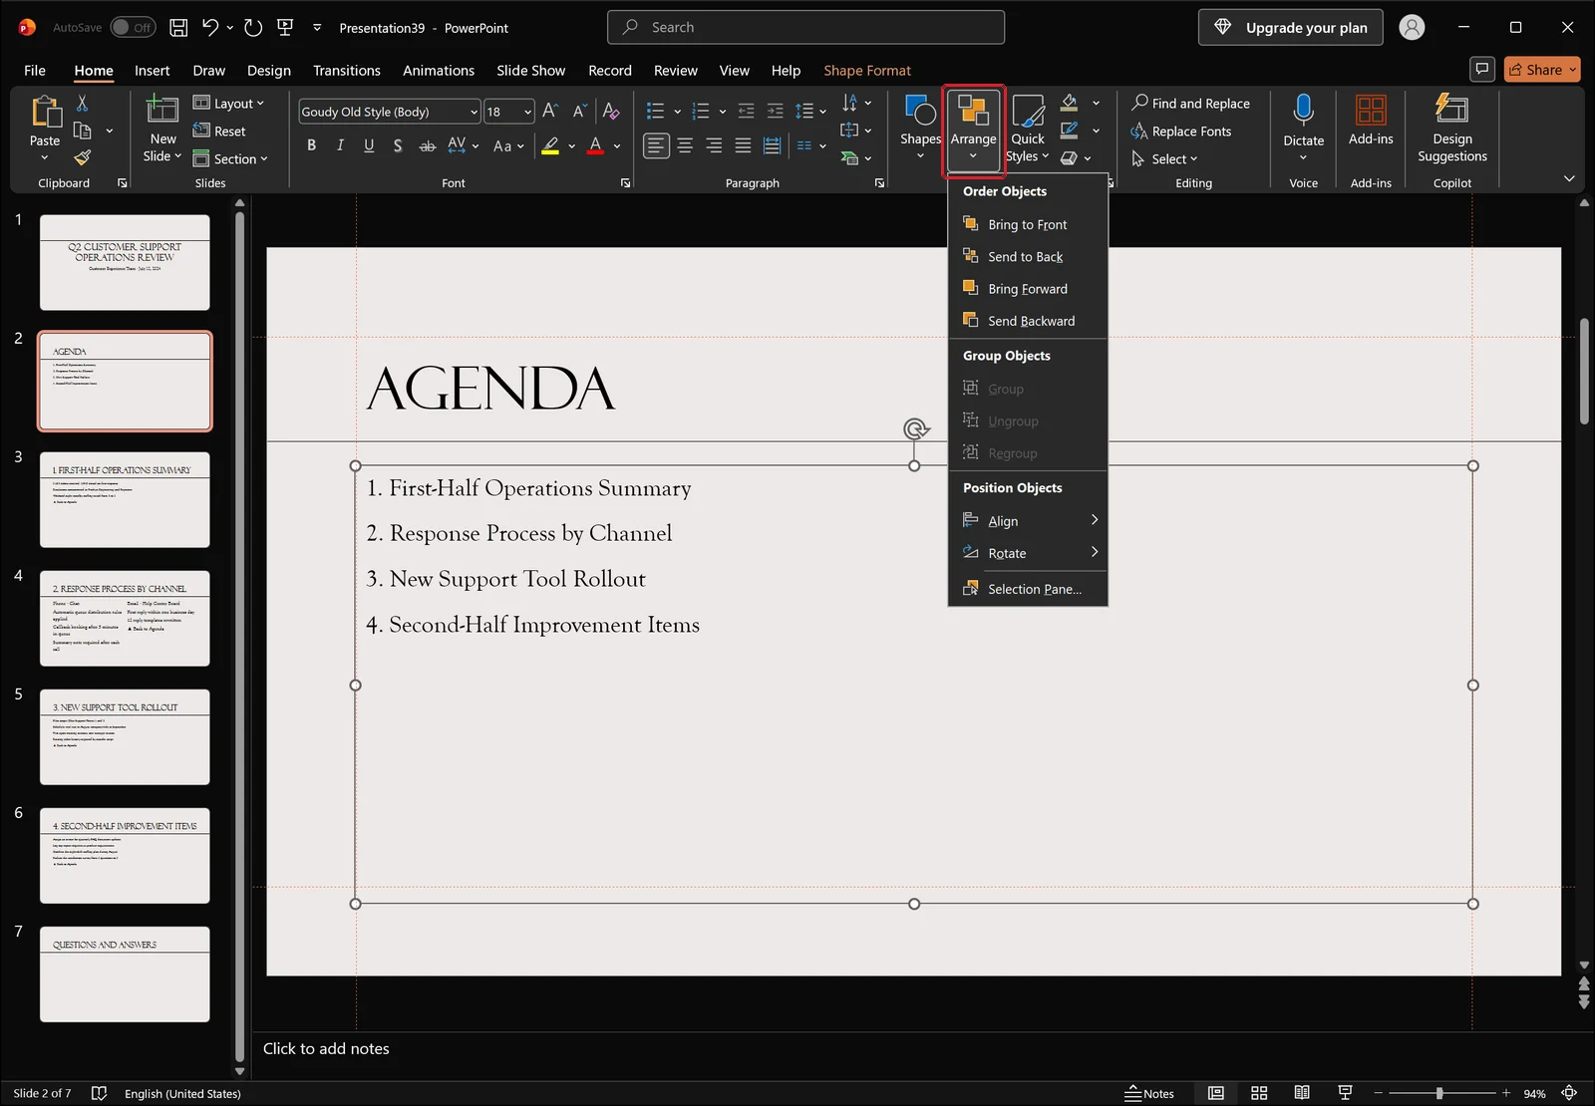The image size is (1595, 1106).
Task: Click Upgrade your plan button
Action: pos(1290,28)
